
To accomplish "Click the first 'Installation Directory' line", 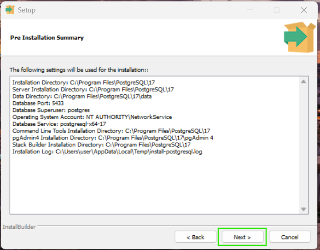I will (x=84, y=82).
